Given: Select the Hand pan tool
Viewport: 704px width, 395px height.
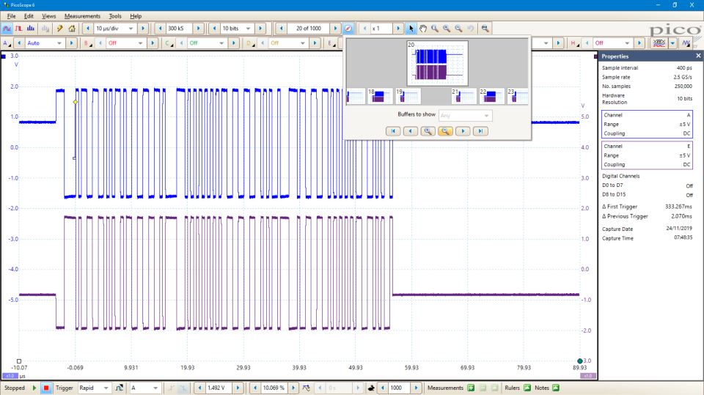Looking at the screenshot, I should (422, 28).
